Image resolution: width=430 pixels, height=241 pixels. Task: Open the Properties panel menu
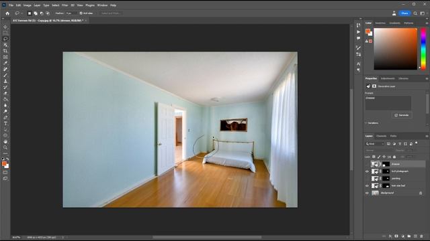coord(427,79)
